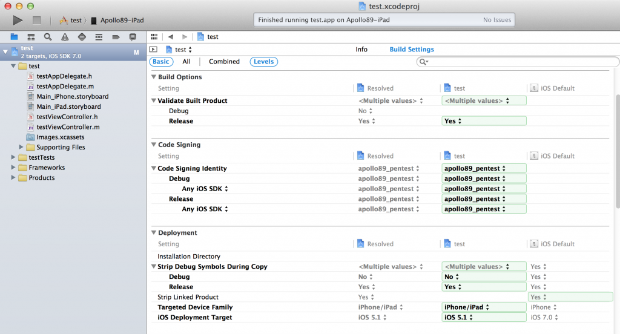The width and height of the screenshot is (620, 334).
Task: Open the Project navigator folder icon
Action: pyautogui.click(x=14, y=37)
